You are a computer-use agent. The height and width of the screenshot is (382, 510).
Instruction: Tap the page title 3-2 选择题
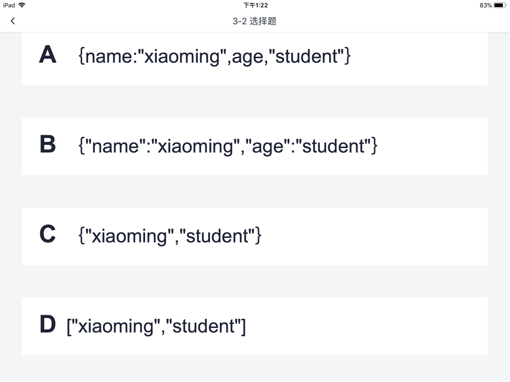(255, 21)
